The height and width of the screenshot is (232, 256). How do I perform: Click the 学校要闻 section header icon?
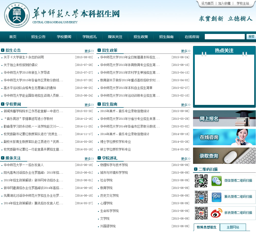tap(3, 104)
